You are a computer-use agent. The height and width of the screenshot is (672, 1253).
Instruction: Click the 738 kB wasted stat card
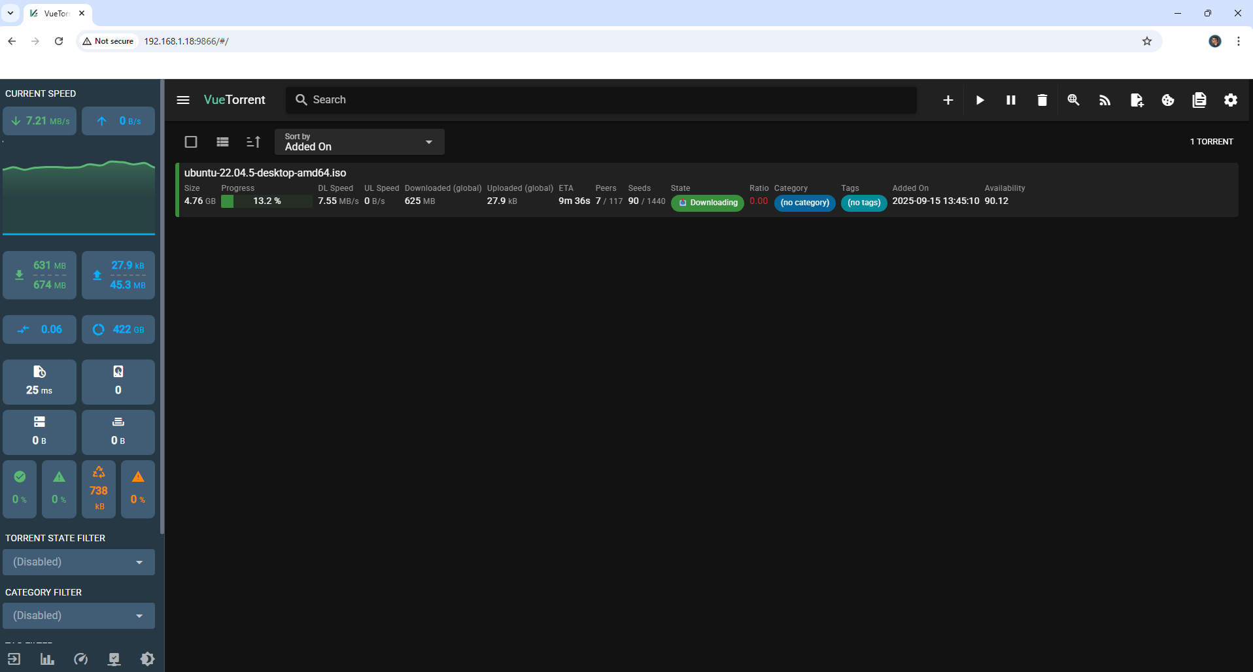pos(99,489)
